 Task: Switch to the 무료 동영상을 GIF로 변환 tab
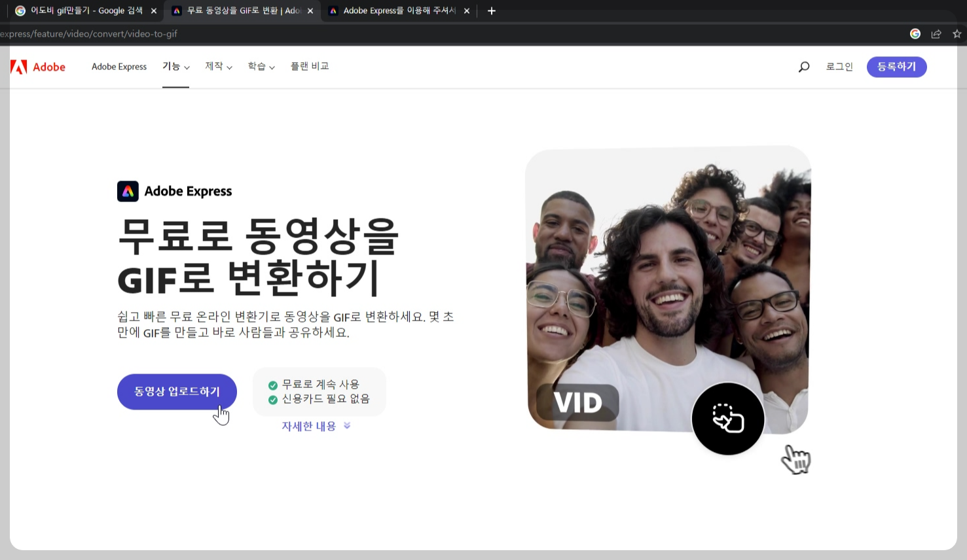pyautogui.click(x=242, y=11)
